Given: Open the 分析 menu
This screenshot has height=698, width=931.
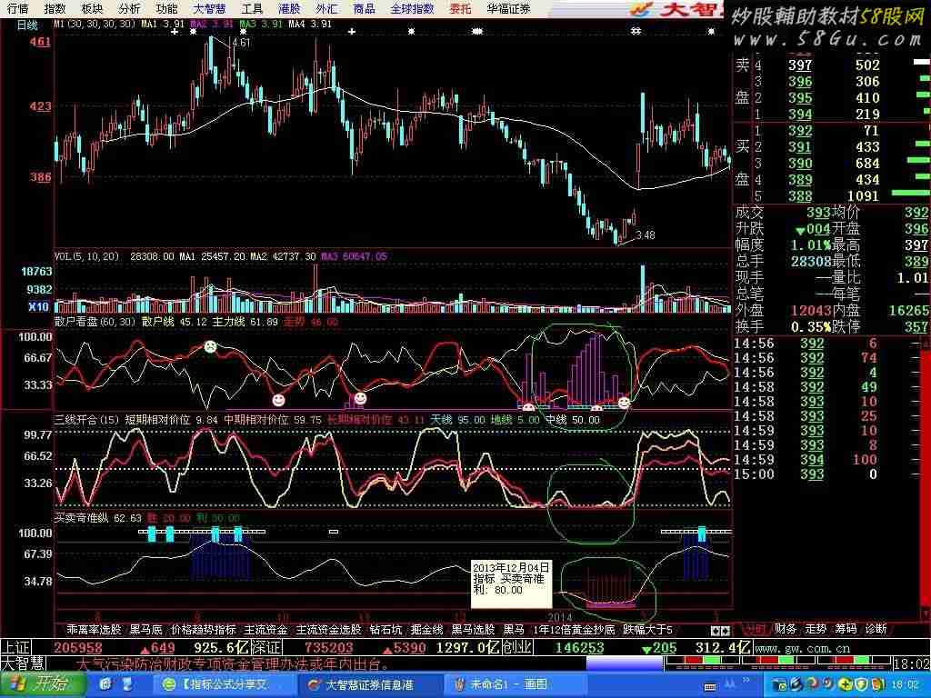Looking at the screenshot, I should point(129,8).
